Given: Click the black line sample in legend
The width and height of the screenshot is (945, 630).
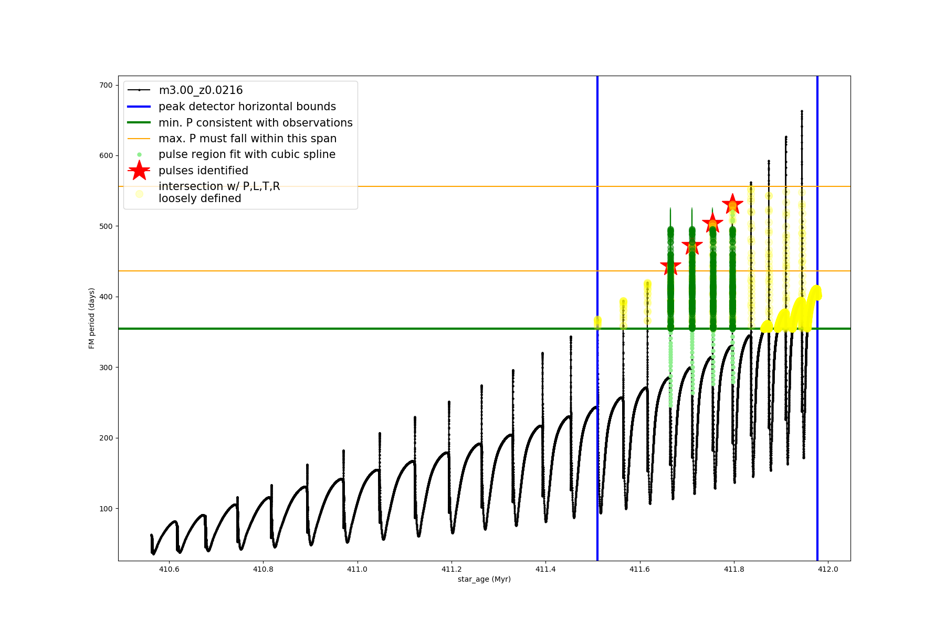Looking at the screenshot, I should click(139, 90).
